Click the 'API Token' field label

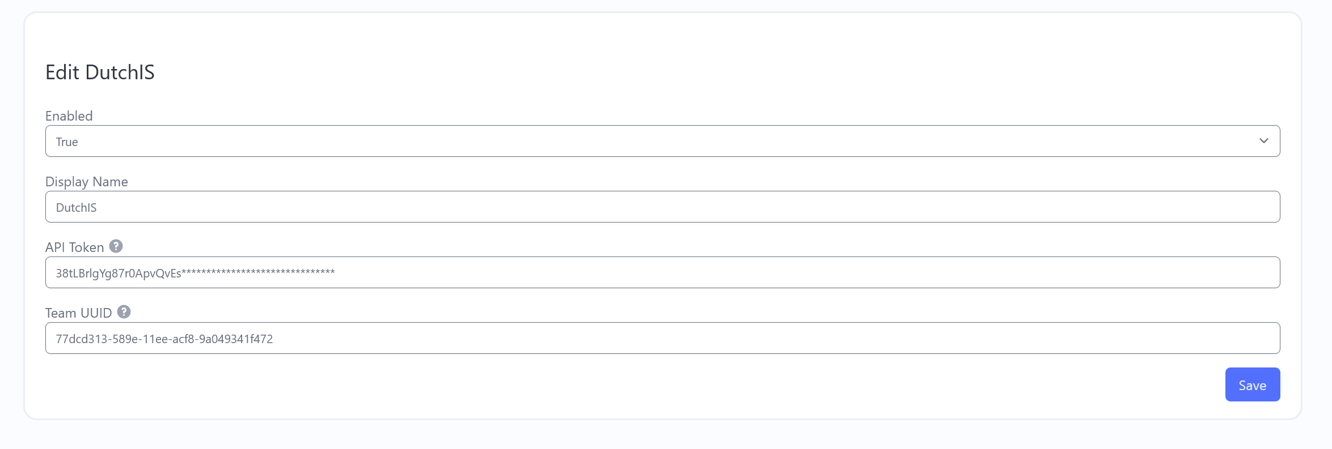tap(75, 247)
